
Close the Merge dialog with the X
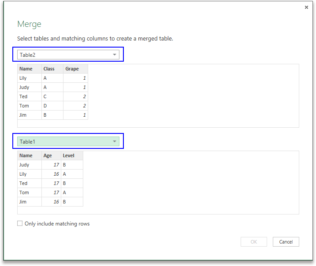pos(306,7)
